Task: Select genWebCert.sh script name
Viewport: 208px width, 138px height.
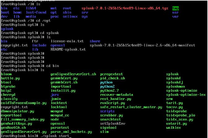Action: pyautogui.click(x=64, y=82)
